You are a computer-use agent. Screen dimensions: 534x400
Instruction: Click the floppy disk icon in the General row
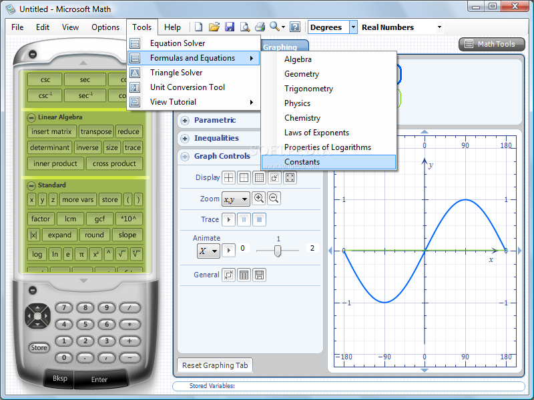(259, 275)
